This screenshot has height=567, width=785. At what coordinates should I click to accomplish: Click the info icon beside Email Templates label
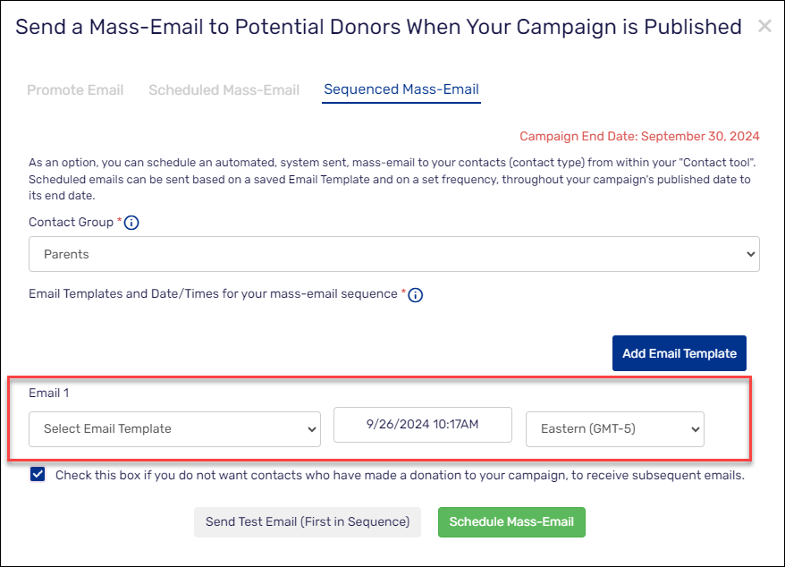pyautogui.click(x=415, y=295)
